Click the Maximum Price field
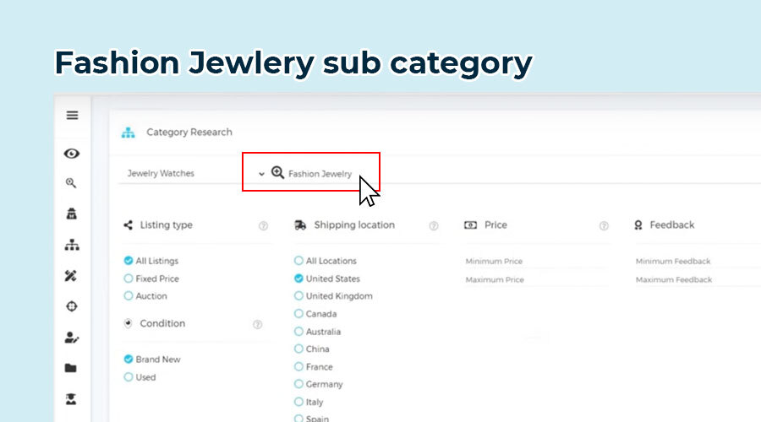The height and width of the screenshot is (422, 761). [536, 280]
